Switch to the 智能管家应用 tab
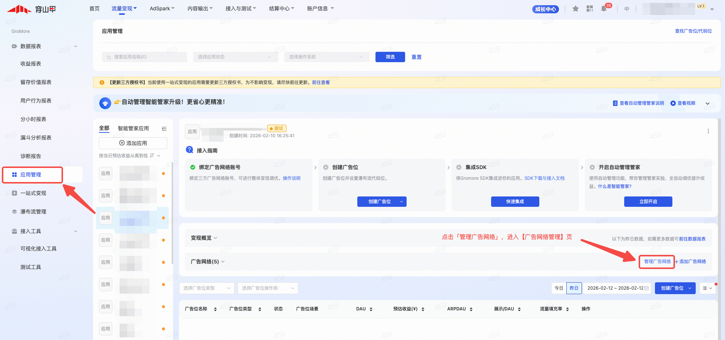The width and height of the screenshot is (725, 340). 133,128
